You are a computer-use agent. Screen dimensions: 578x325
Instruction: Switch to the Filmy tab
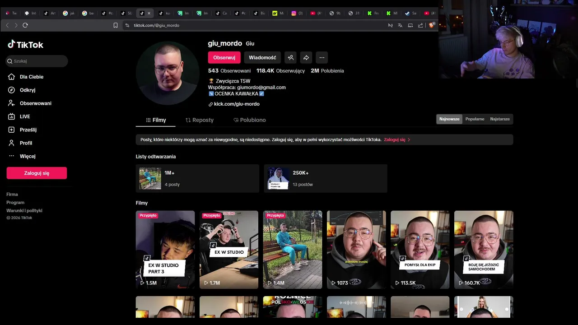point(156,120)
